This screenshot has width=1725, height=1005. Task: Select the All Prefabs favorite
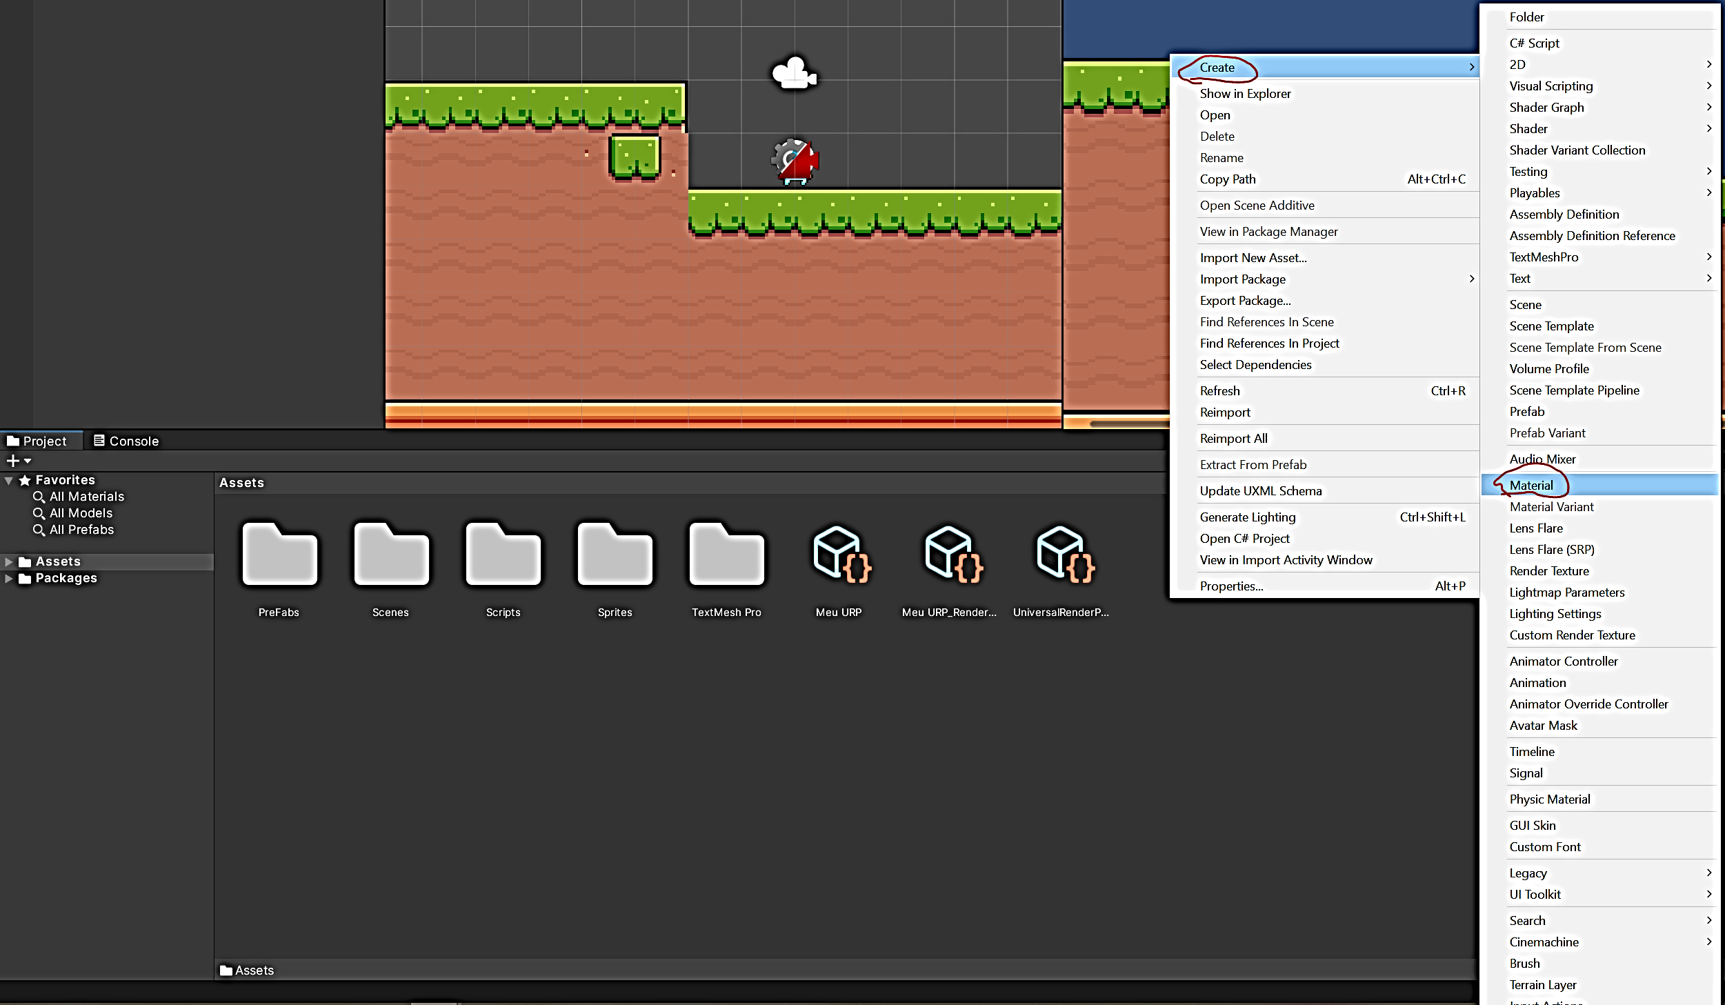point(81,529)
